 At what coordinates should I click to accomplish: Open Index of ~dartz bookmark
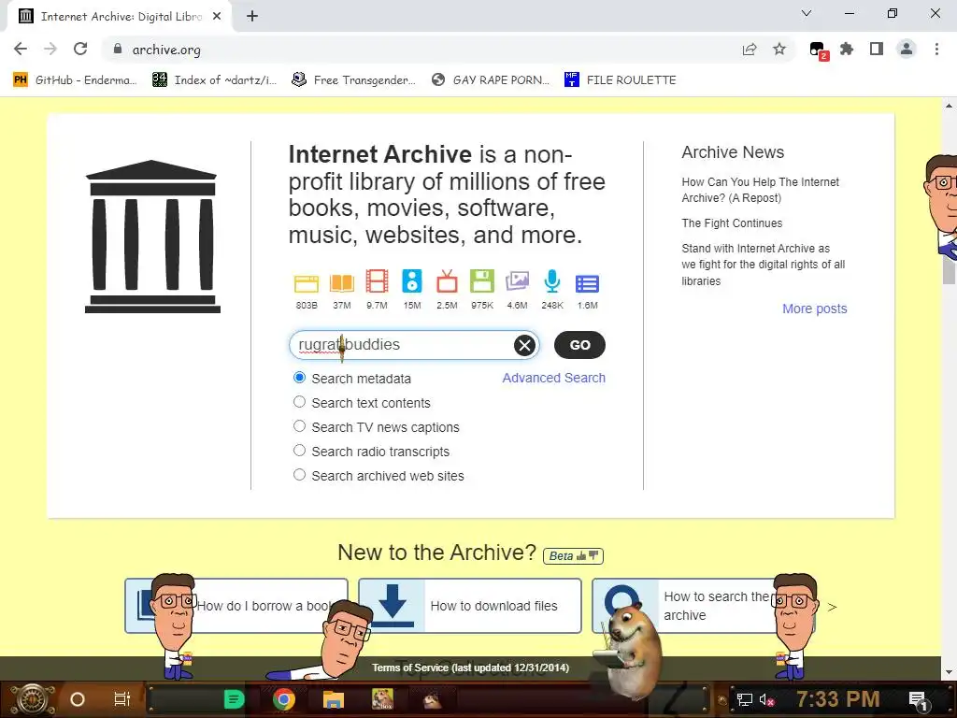[x=214, y=80]
